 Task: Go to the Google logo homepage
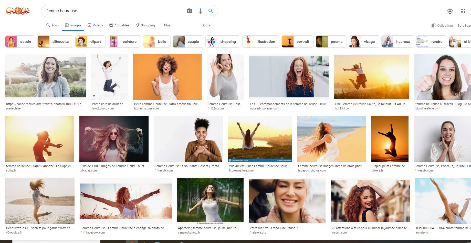[18, 11]
